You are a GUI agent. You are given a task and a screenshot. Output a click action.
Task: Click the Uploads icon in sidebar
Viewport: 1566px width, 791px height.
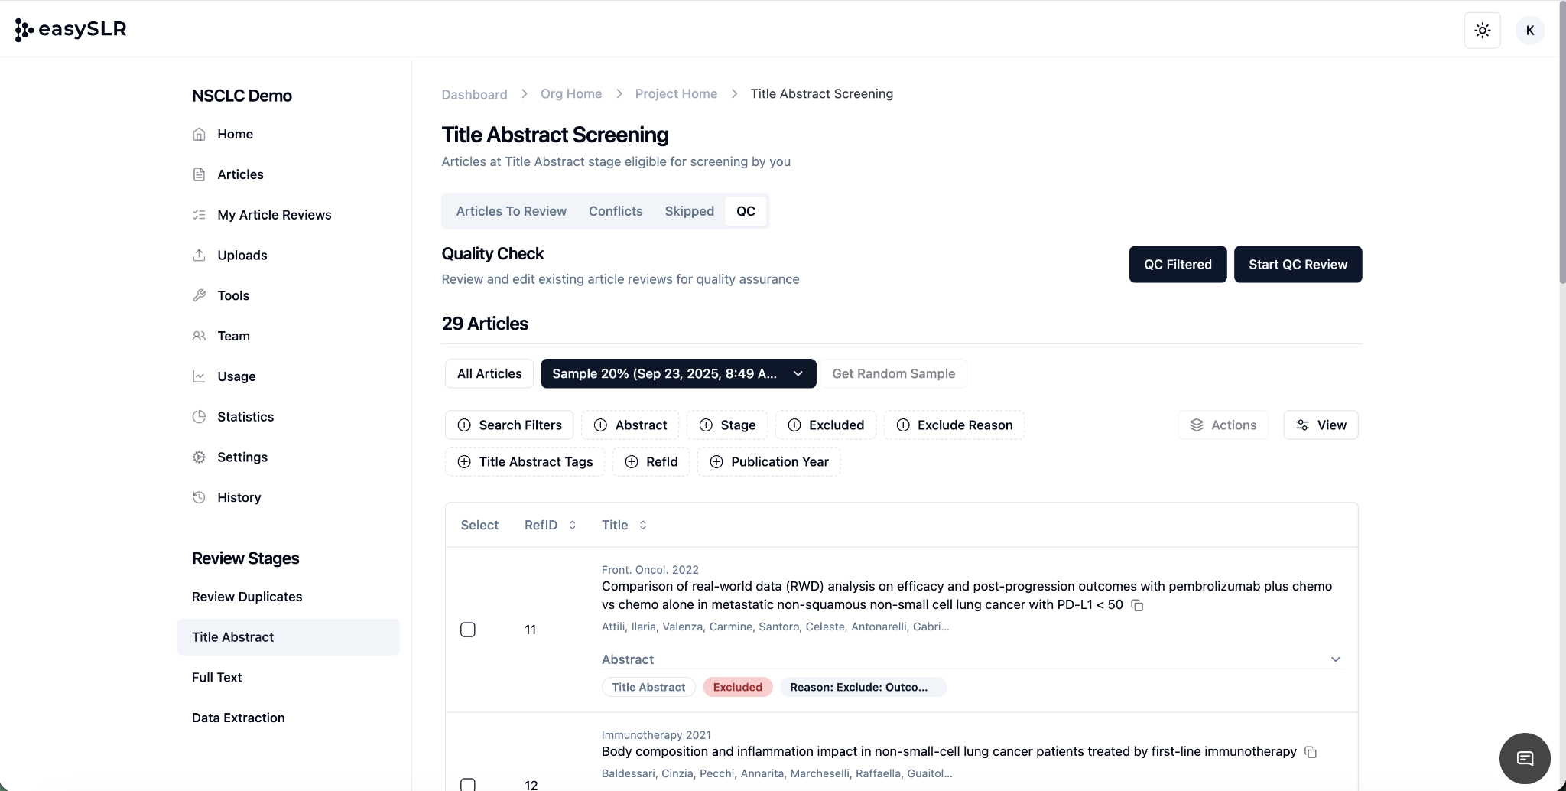coord(199,255)
